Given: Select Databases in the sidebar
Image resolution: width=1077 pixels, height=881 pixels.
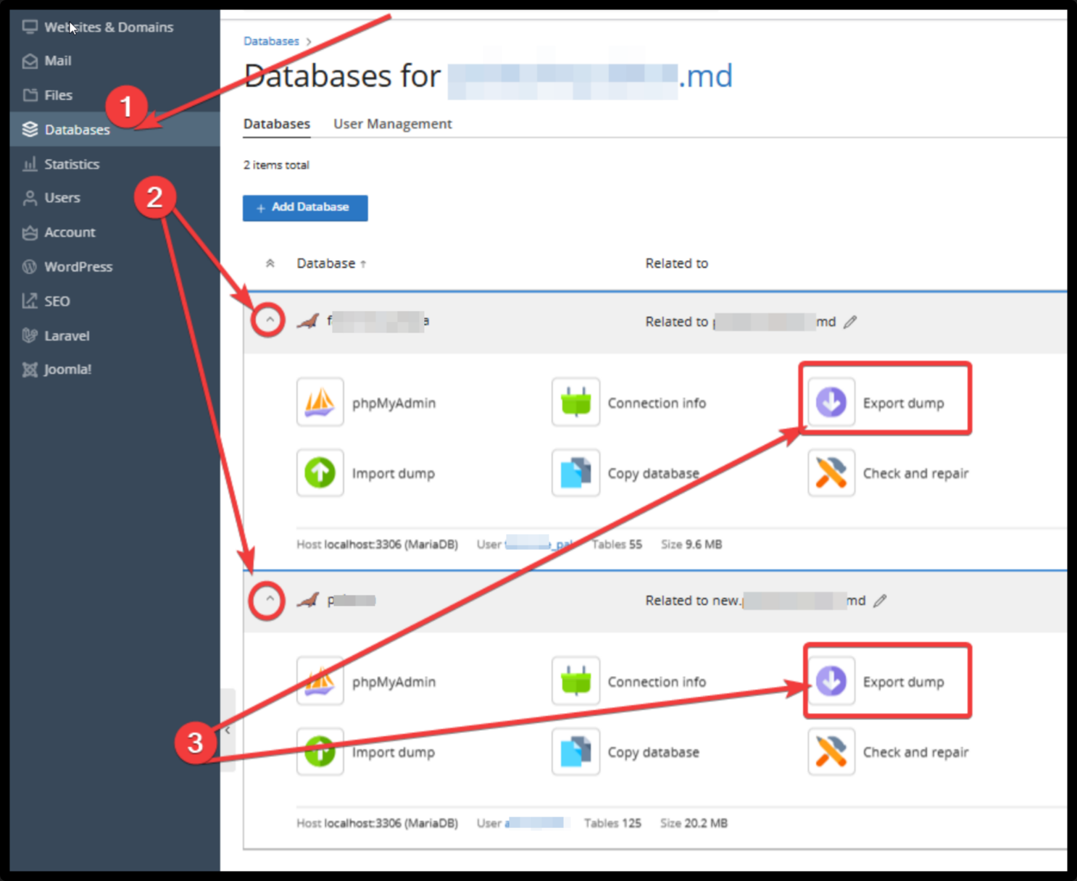Looking at the screenshot, I should pos(115,129).
